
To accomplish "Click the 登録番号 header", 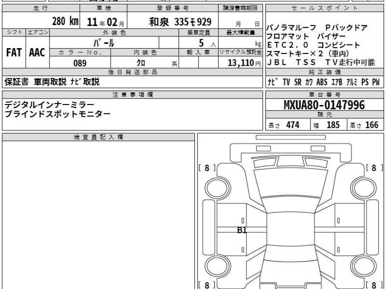I will pos(173,9).
